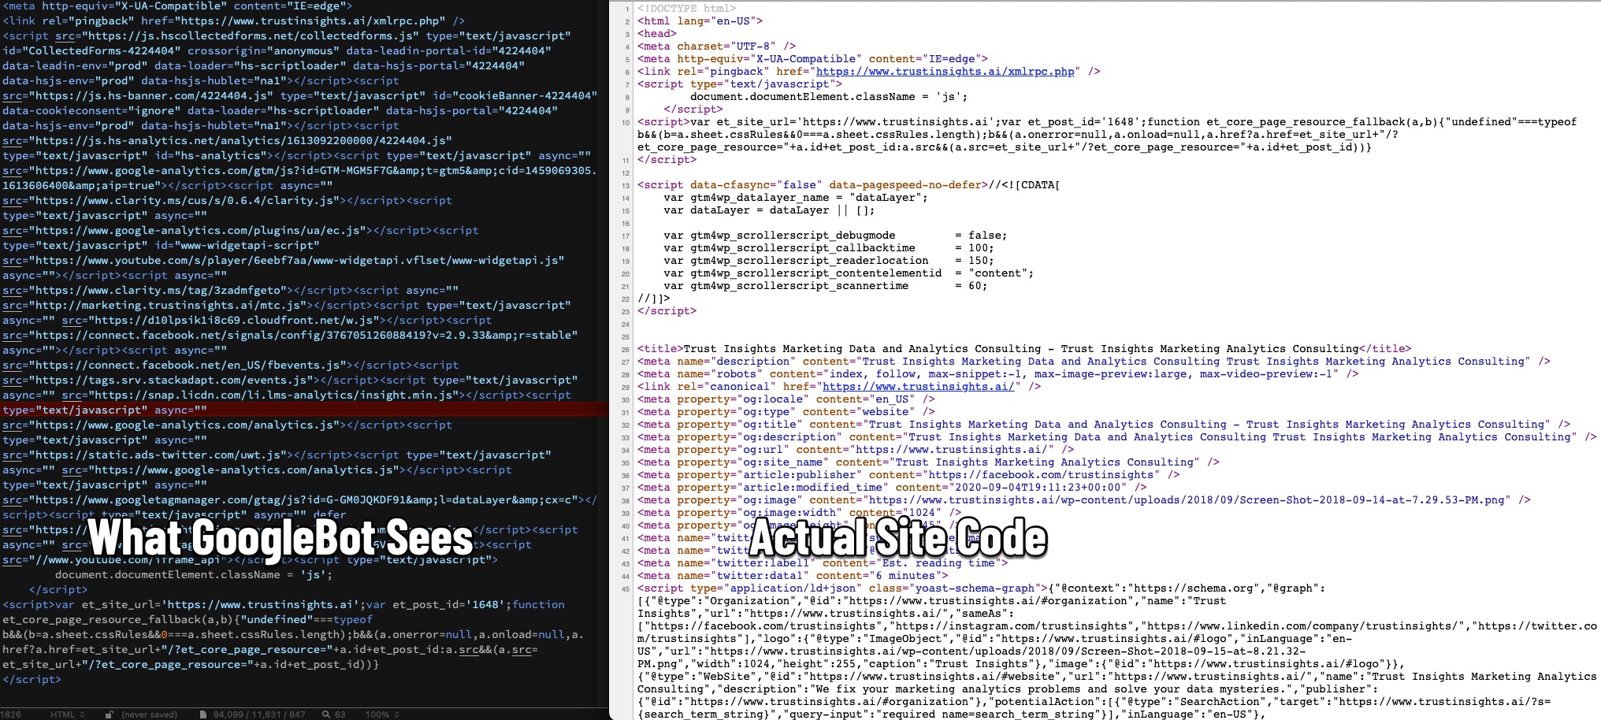The width and height of the screenshot is (1601, 720).
Task: Click the twitter:data1 "6 minutes" meta line
Action: pyautogui.click(x=793, y=576)
